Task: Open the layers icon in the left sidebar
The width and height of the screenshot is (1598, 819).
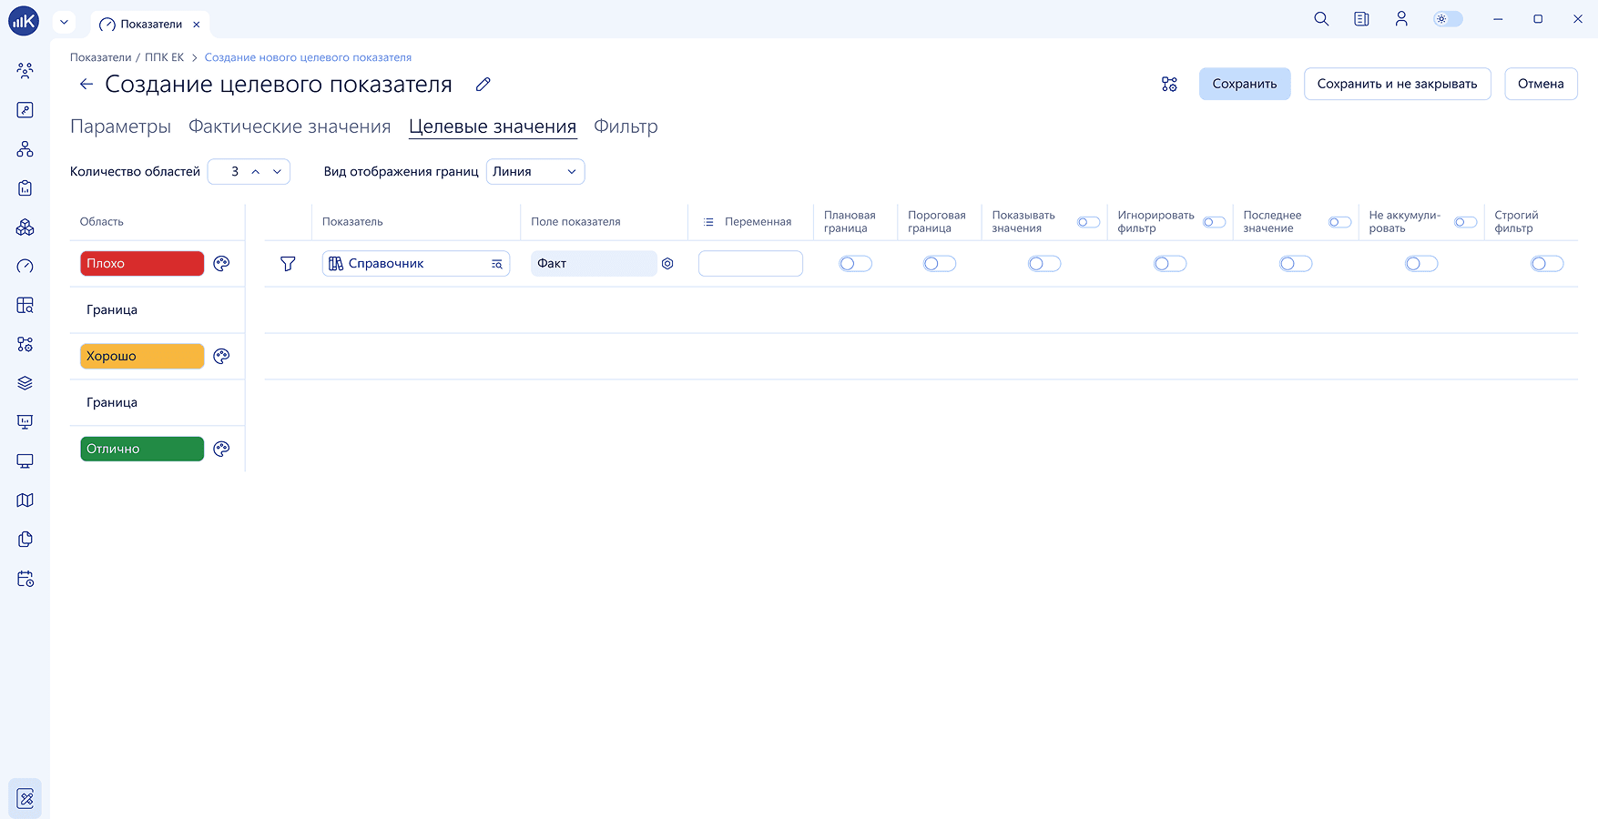Action: point(25,383)
